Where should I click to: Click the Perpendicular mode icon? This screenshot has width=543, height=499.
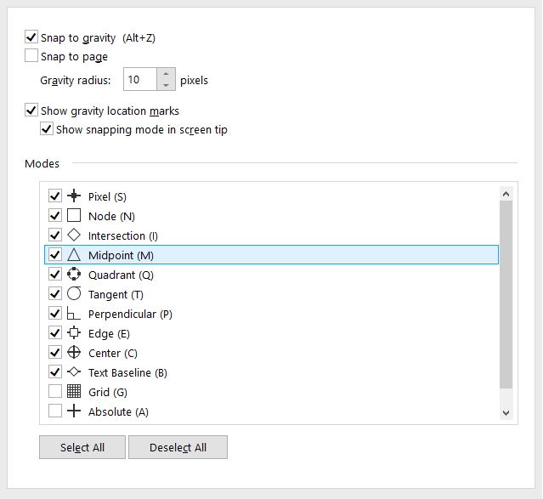click(x=74, y=314)
